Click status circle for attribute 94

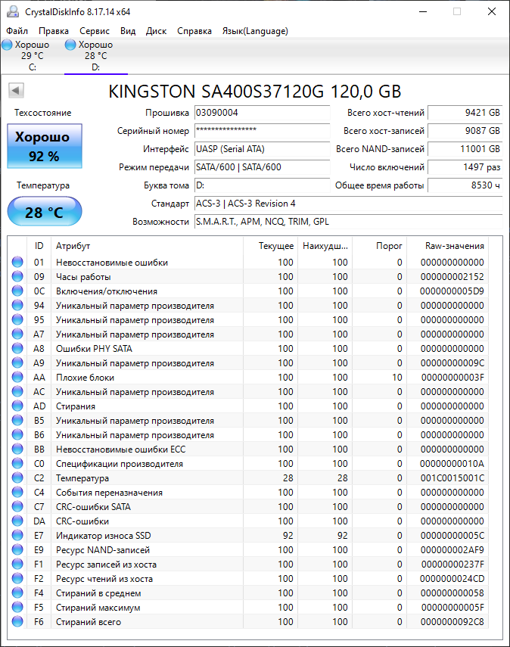click(17, 306)
